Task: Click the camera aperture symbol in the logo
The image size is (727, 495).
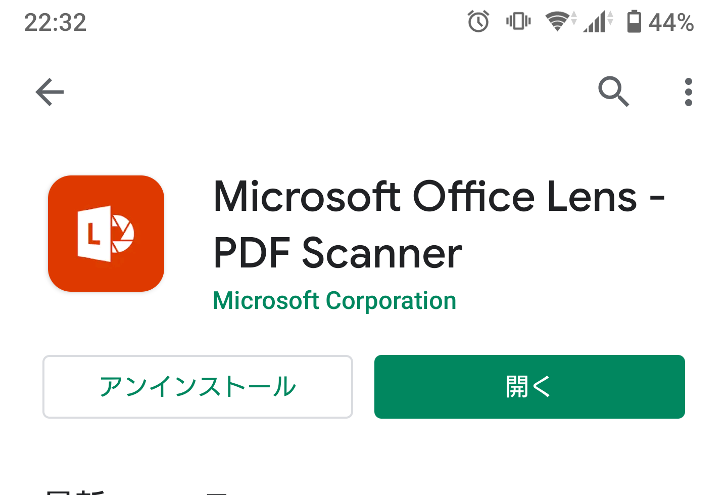Action: [123, 234]
